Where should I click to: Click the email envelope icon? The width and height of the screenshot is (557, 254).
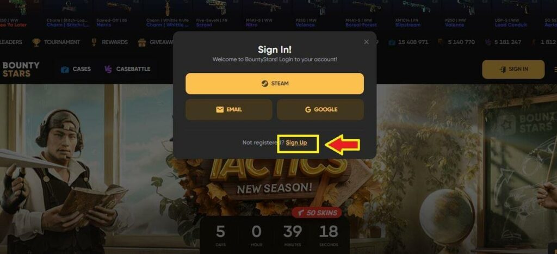pos(220,110)
